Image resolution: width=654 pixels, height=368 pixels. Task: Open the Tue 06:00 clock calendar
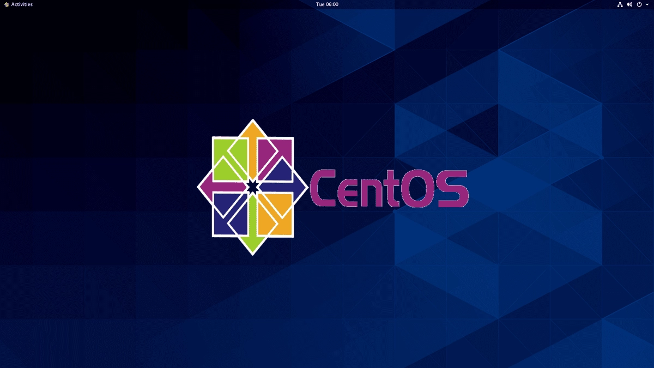[327, 4]
